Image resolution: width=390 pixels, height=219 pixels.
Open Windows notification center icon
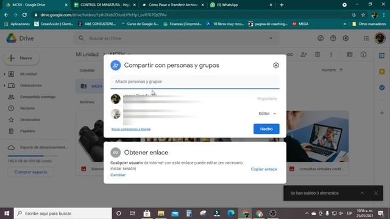click(381, 214)
